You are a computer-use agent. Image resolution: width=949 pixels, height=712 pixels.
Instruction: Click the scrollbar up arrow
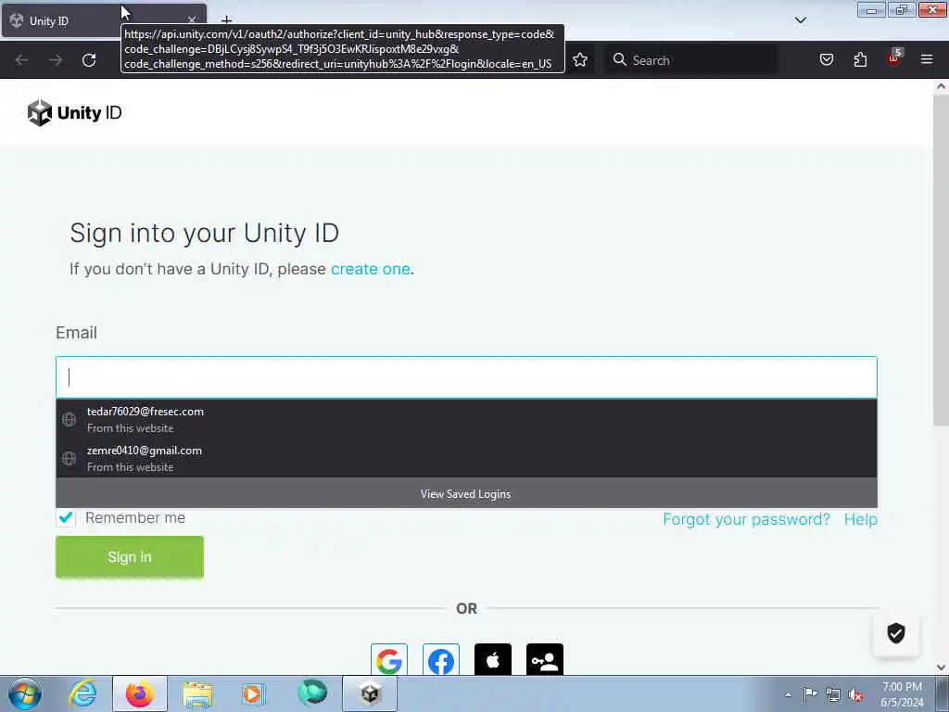click(941, 86)
